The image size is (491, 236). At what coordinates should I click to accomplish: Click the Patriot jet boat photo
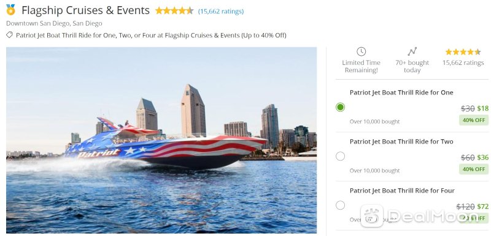tap(161, 140)
